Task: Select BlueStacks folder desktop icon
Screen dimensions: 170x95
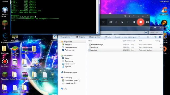Action: (x=5, y=50)
